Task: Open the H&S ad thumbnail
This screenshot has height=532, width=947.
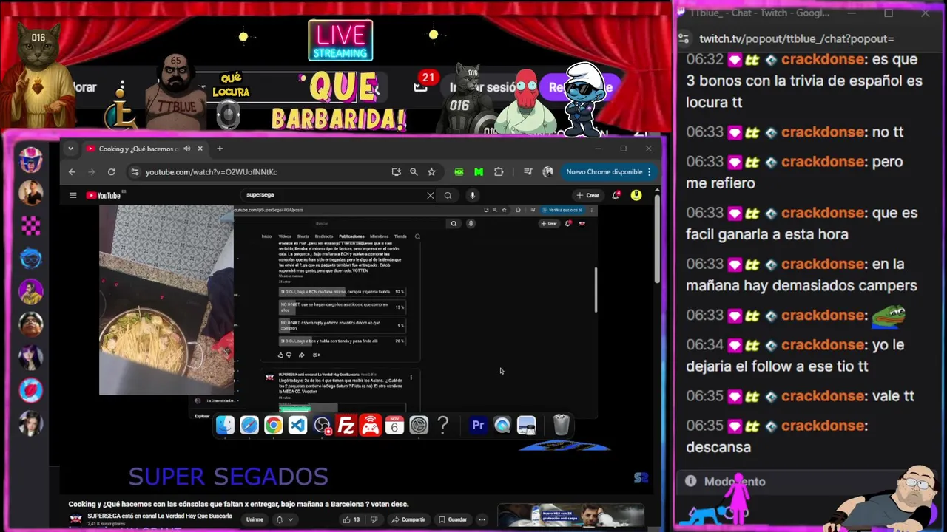Action: coord(570,515)
